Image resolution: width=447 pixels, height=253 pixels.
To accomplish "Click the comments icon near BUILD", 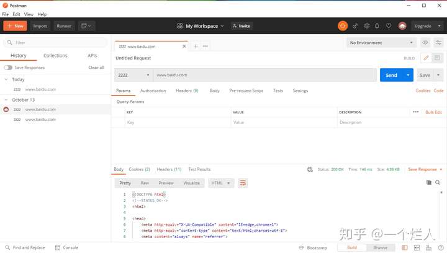I will [x=437, y=58].
